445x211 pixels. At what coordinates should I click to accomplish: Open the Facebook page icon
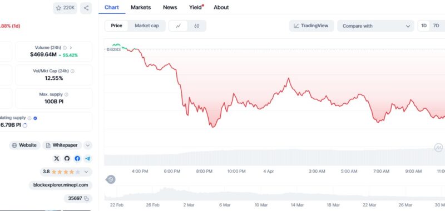tap(77, 159)
